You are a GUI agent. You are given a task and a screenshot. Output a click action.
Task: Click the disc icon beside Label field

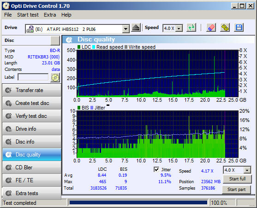pos(55,77)
